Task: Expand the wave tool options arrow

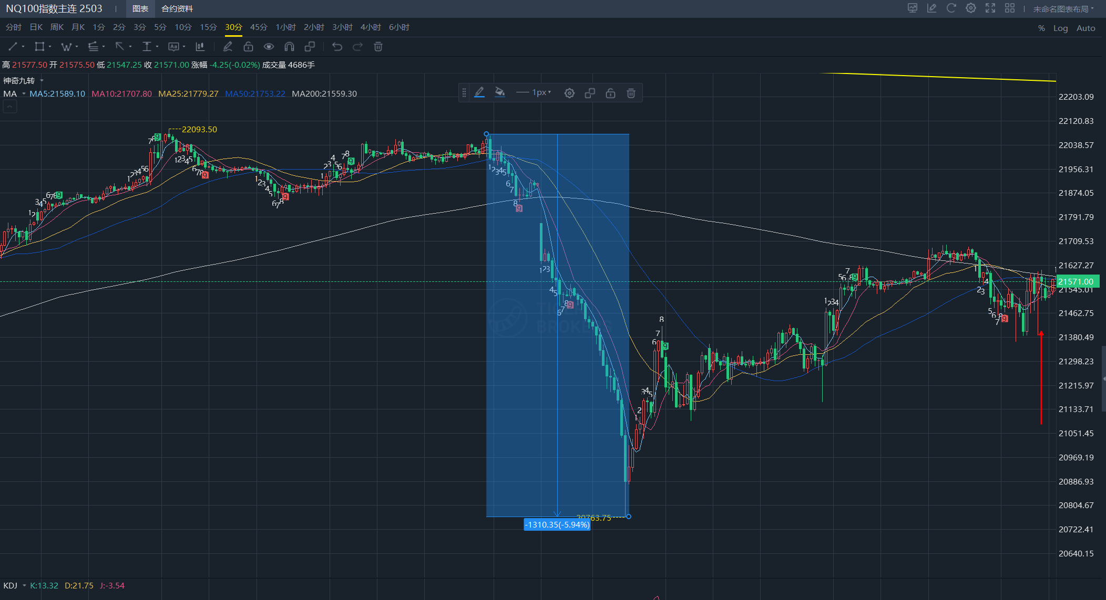Action: 77,47
